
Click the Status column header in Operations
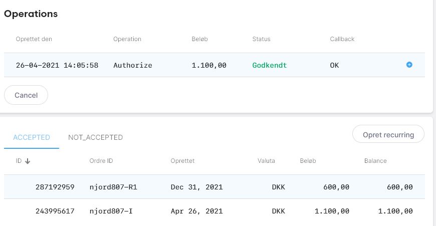(261, 39)
